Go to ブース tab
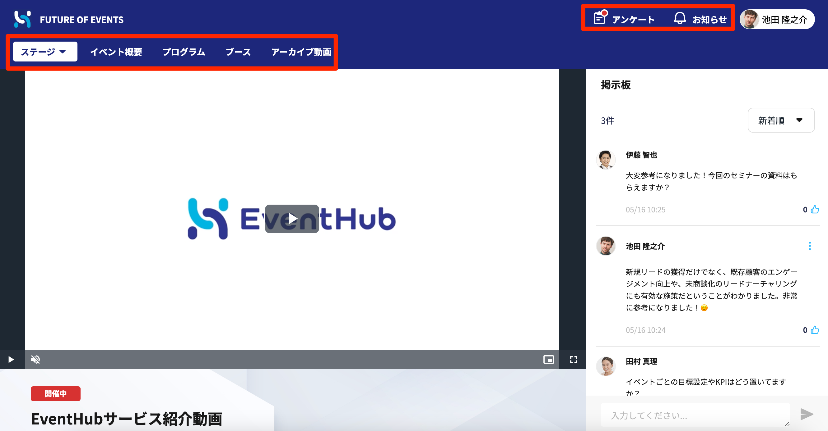828x431 pixels. tap(238, 52)
